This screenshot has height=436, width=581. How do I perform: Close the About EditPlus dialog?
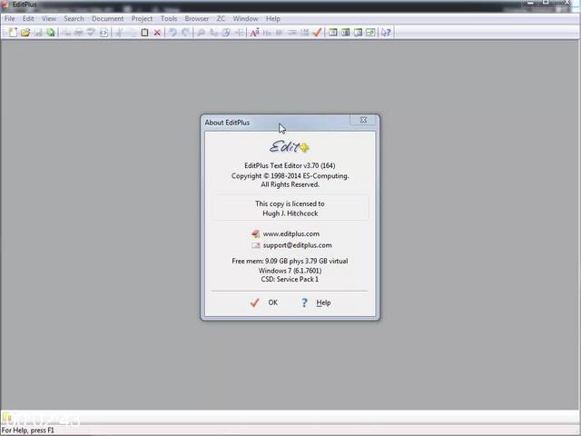363,120
